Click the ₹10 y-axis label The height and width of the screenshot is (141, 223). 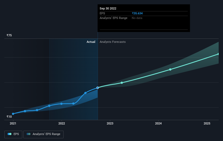9,117
